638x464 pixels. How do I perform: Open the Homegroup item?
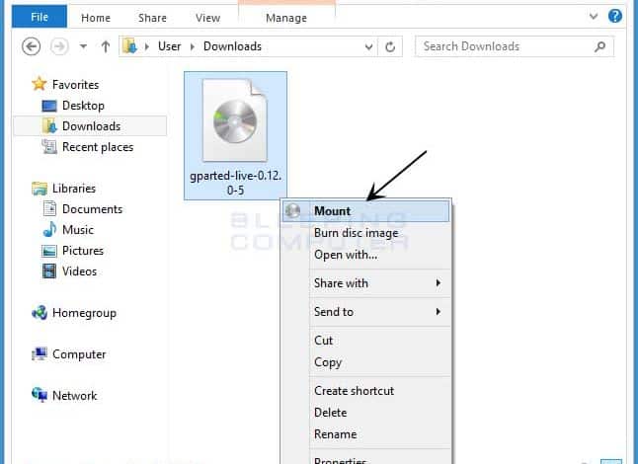(84, 313)
